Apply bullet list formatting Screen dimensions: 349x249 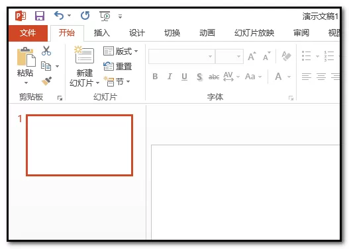pyautogui.click(x=306, y=55)
